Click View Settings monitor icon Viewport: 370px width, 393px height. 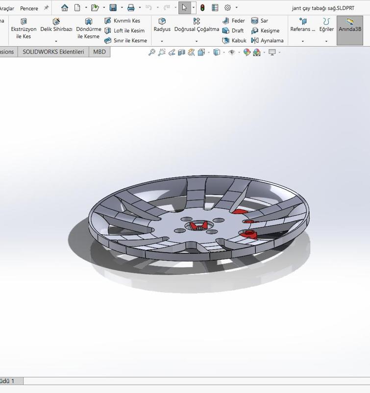(x=272, y=52)
